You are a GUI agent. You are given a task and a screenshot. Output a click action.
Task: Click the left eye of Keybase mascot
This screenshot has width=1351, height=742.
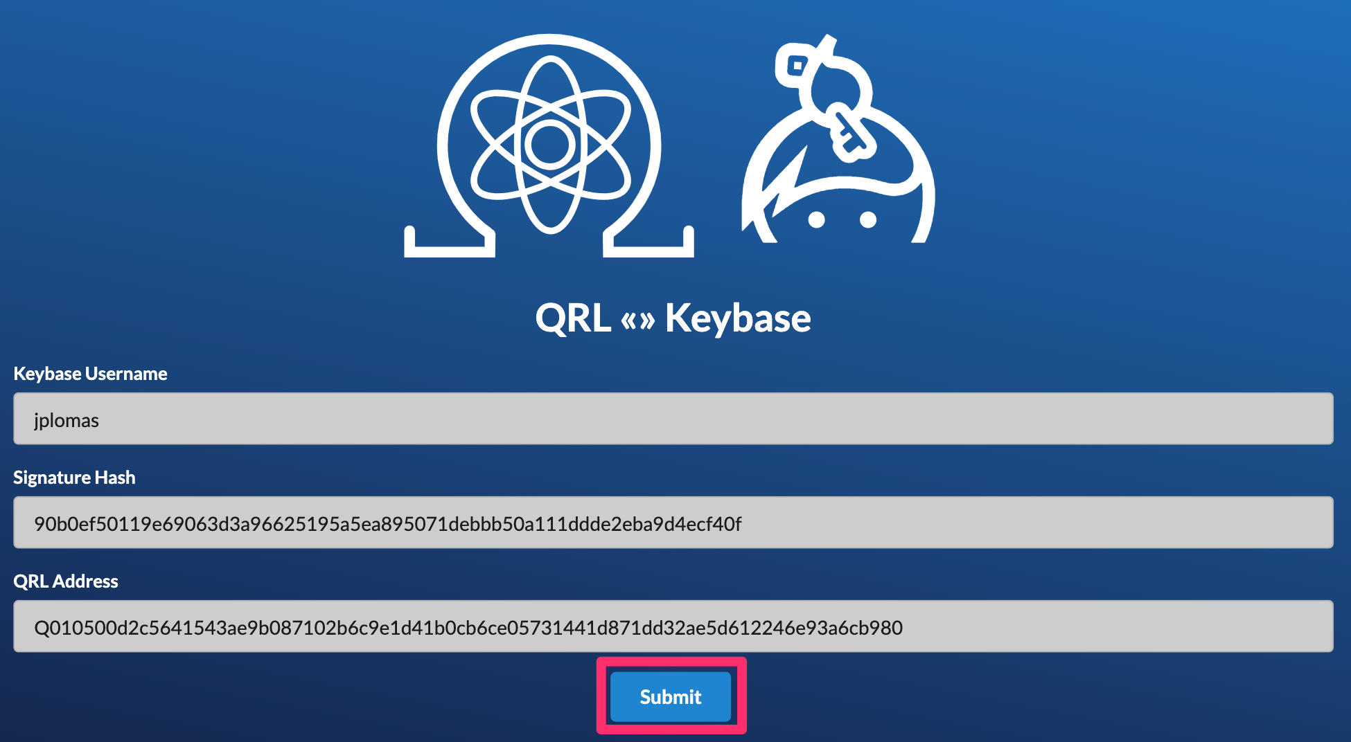(817, 220)
